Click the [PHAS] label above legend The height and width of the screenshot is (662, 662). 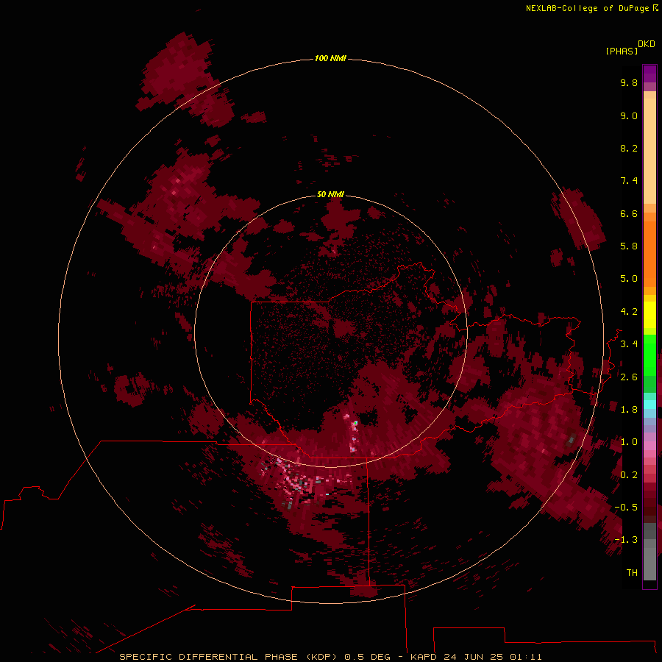(622, 51)
